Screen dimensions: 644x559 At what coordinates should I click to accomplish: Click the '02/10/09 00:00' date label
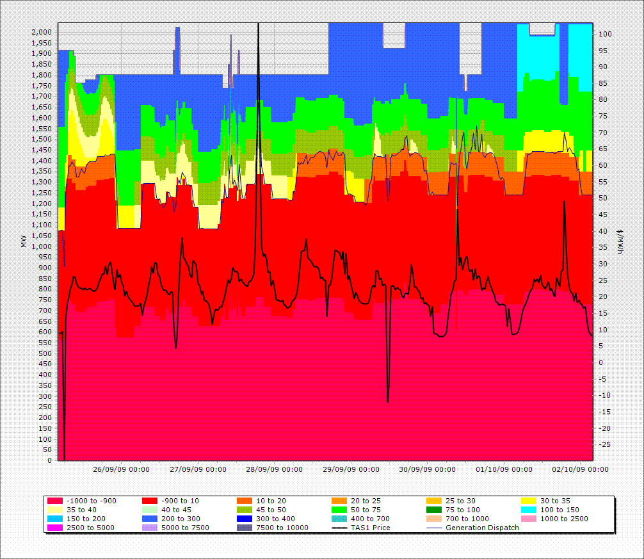click(x=581, y=469)
